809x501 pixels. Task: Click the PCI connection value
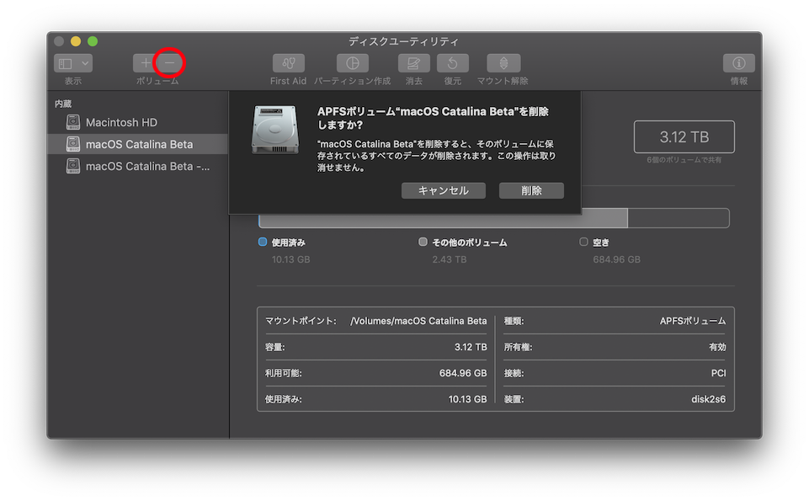(718, 373)
